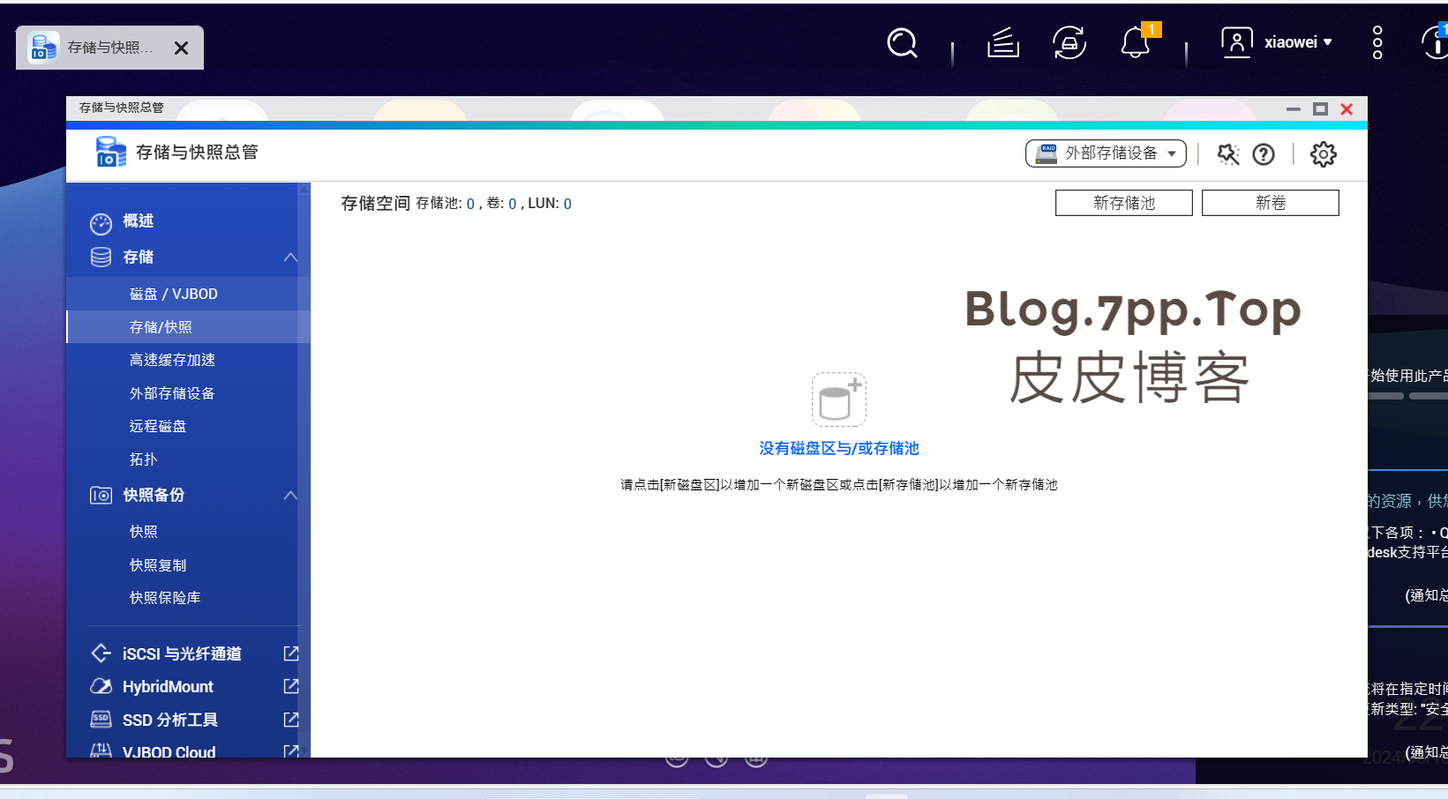Click the iSCSI arrow icon

pos(101,653)
